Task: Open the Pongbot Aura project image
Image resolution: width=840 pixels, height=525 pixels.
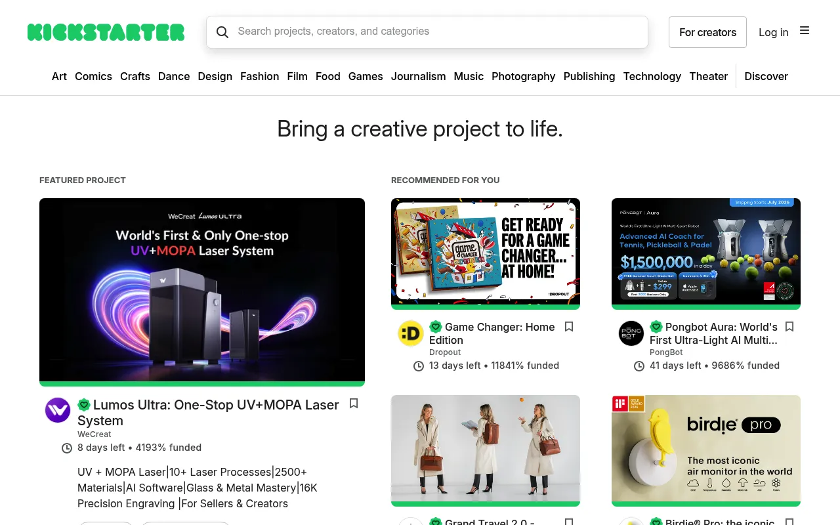Action: (706, 251)
